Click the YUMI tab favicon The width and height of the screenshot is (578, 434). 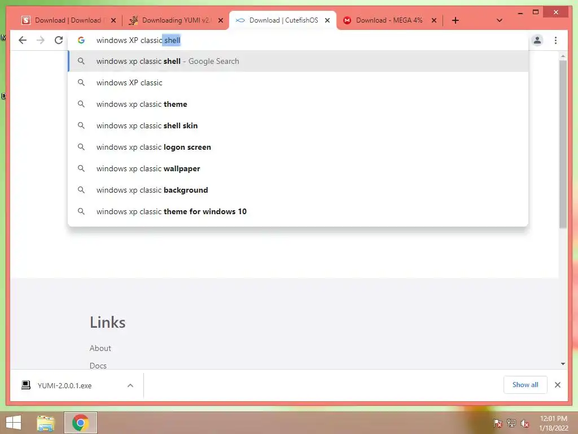coord(133,20)
